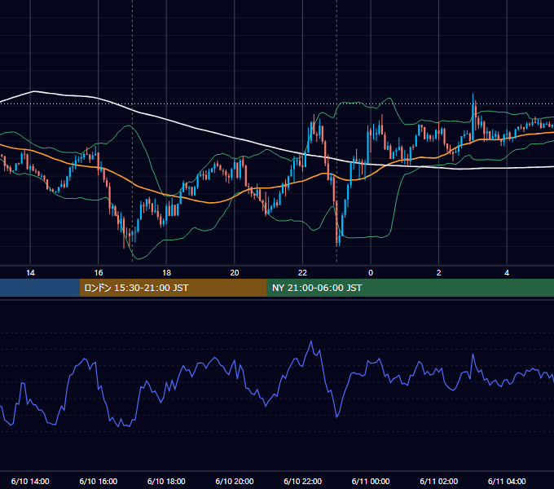
Task: Click the 6/11 04:00 date label
Action: [507, 481]
